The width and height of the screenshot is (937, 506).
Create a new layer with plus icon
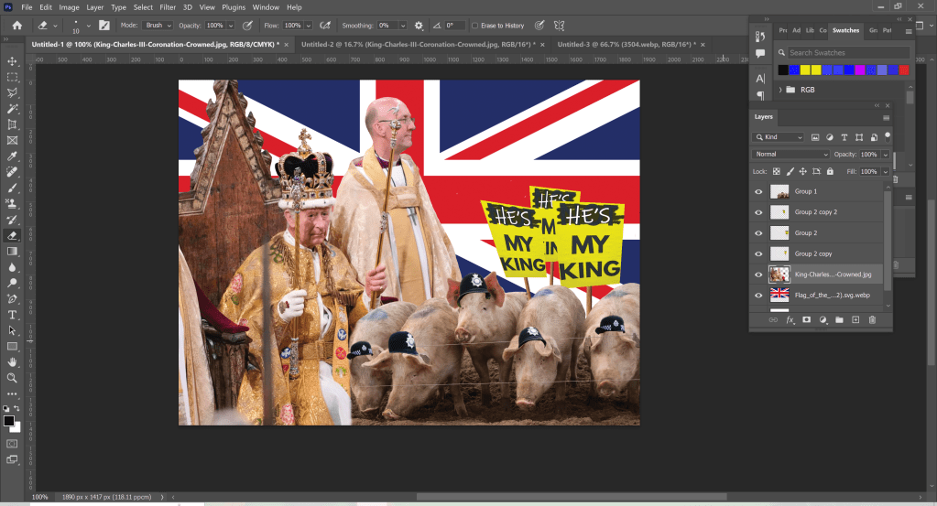pyautogui.click(x=855, y=319)
